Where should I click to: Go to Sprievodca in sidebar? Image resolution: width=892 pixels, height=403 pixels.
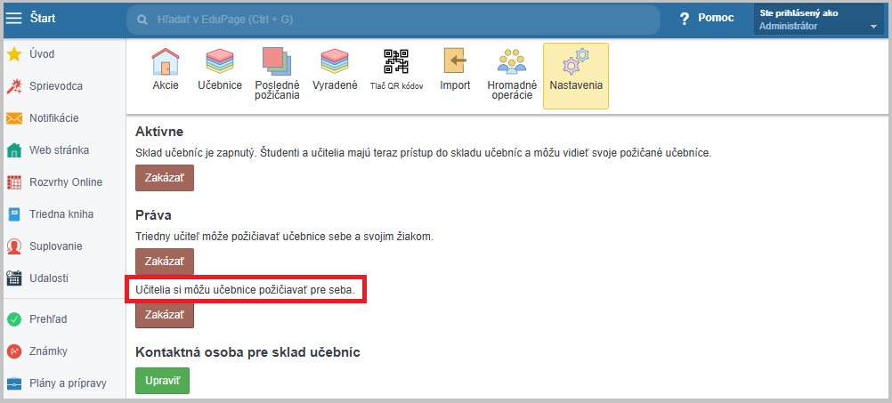(x=56, y=86)
